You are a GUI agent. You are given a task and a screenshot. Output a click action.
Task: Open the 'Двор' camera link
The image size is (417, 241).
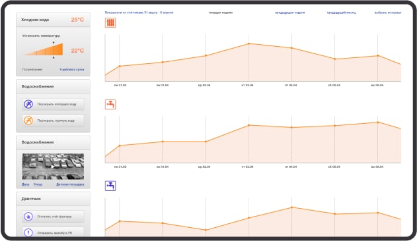[26, 184]
